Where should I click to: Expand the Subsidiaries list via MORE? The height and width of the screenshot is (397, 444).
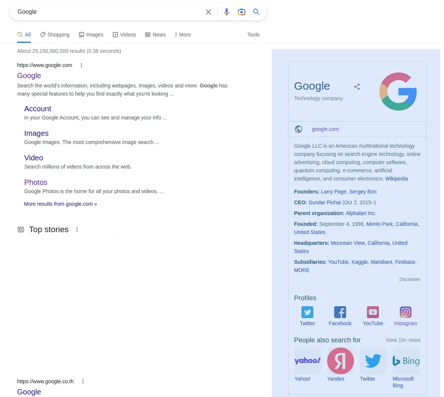301,270
